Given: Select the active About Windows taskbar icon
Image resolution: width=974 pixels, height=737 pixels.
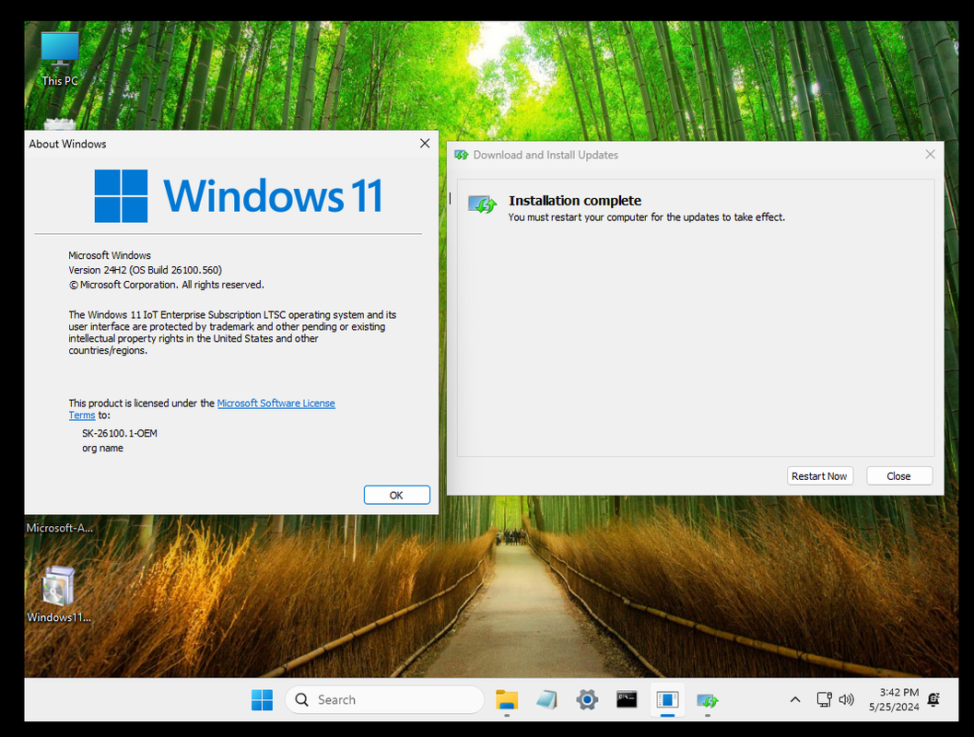Looking at the screenshot, I should click(x=667, y=700).
